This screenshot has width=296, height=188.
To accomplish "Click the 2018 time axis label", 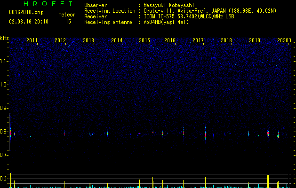I will coord(226,40).
